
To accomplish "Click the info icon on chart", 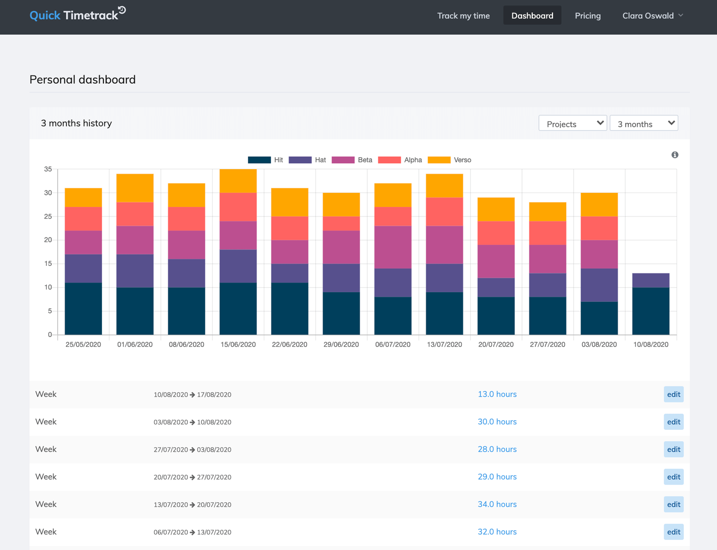I will click(675, 154).
